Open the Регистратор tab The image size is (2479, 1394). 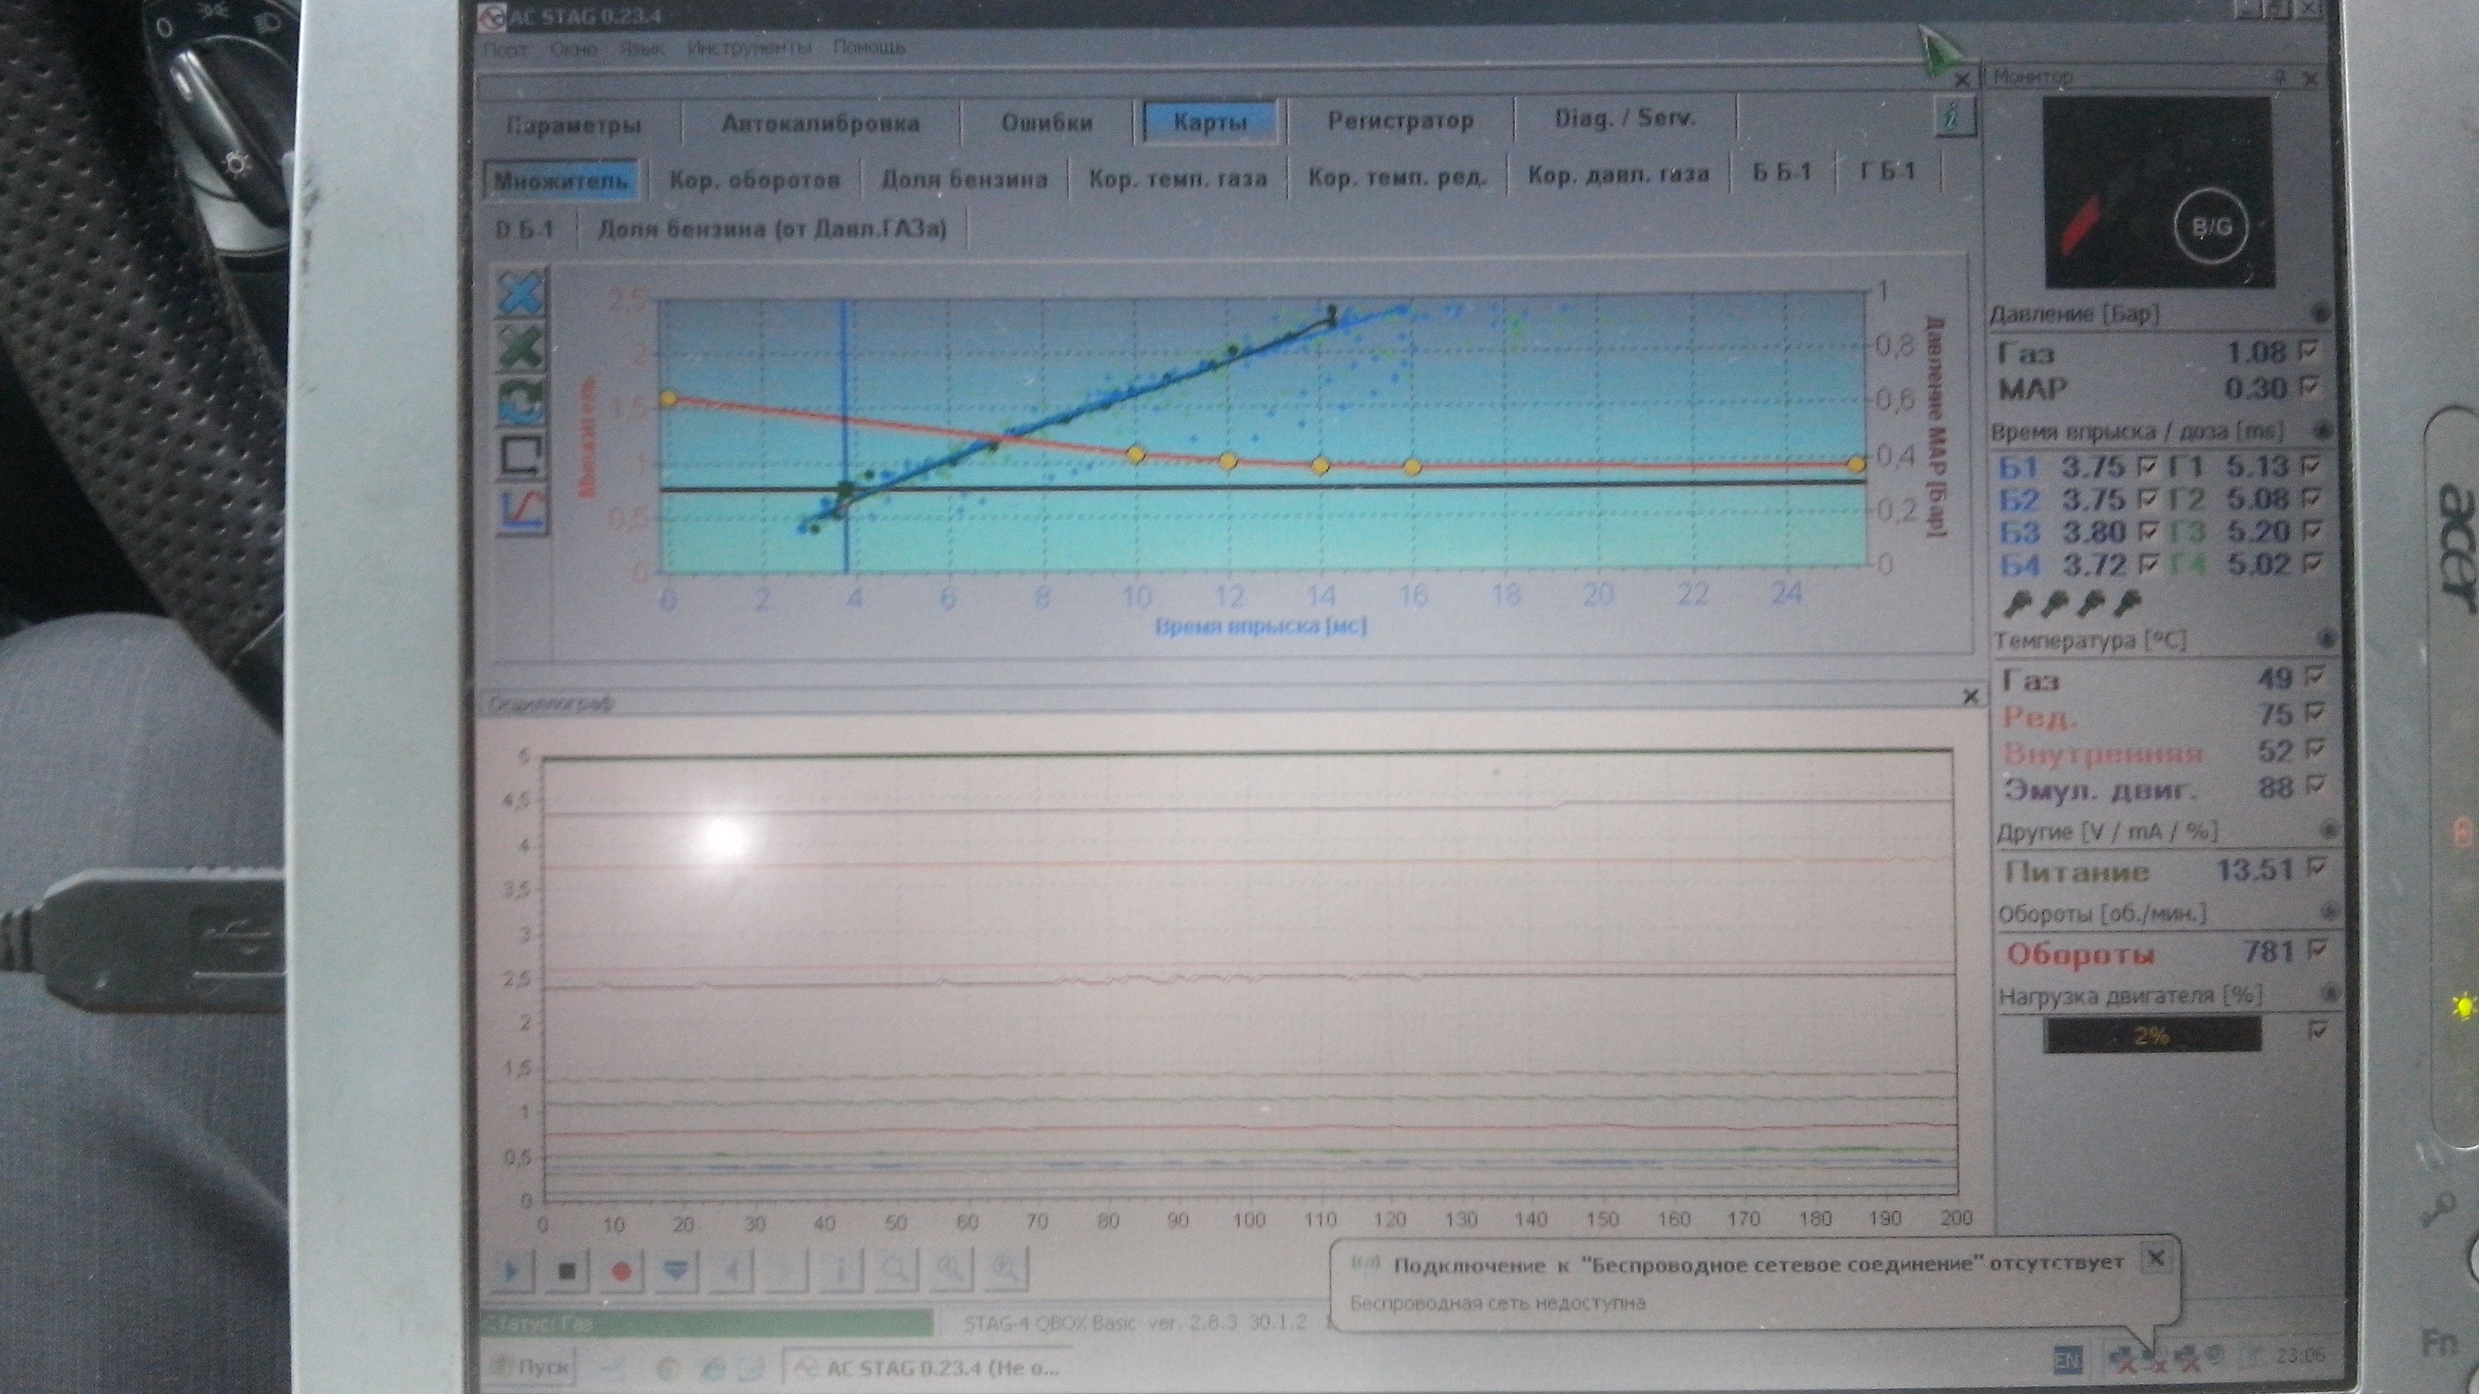1401,120
